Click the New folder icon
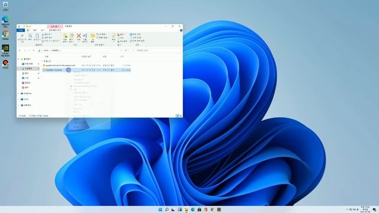The width and height of the screenshot is (379, 213). click(92, 38)
